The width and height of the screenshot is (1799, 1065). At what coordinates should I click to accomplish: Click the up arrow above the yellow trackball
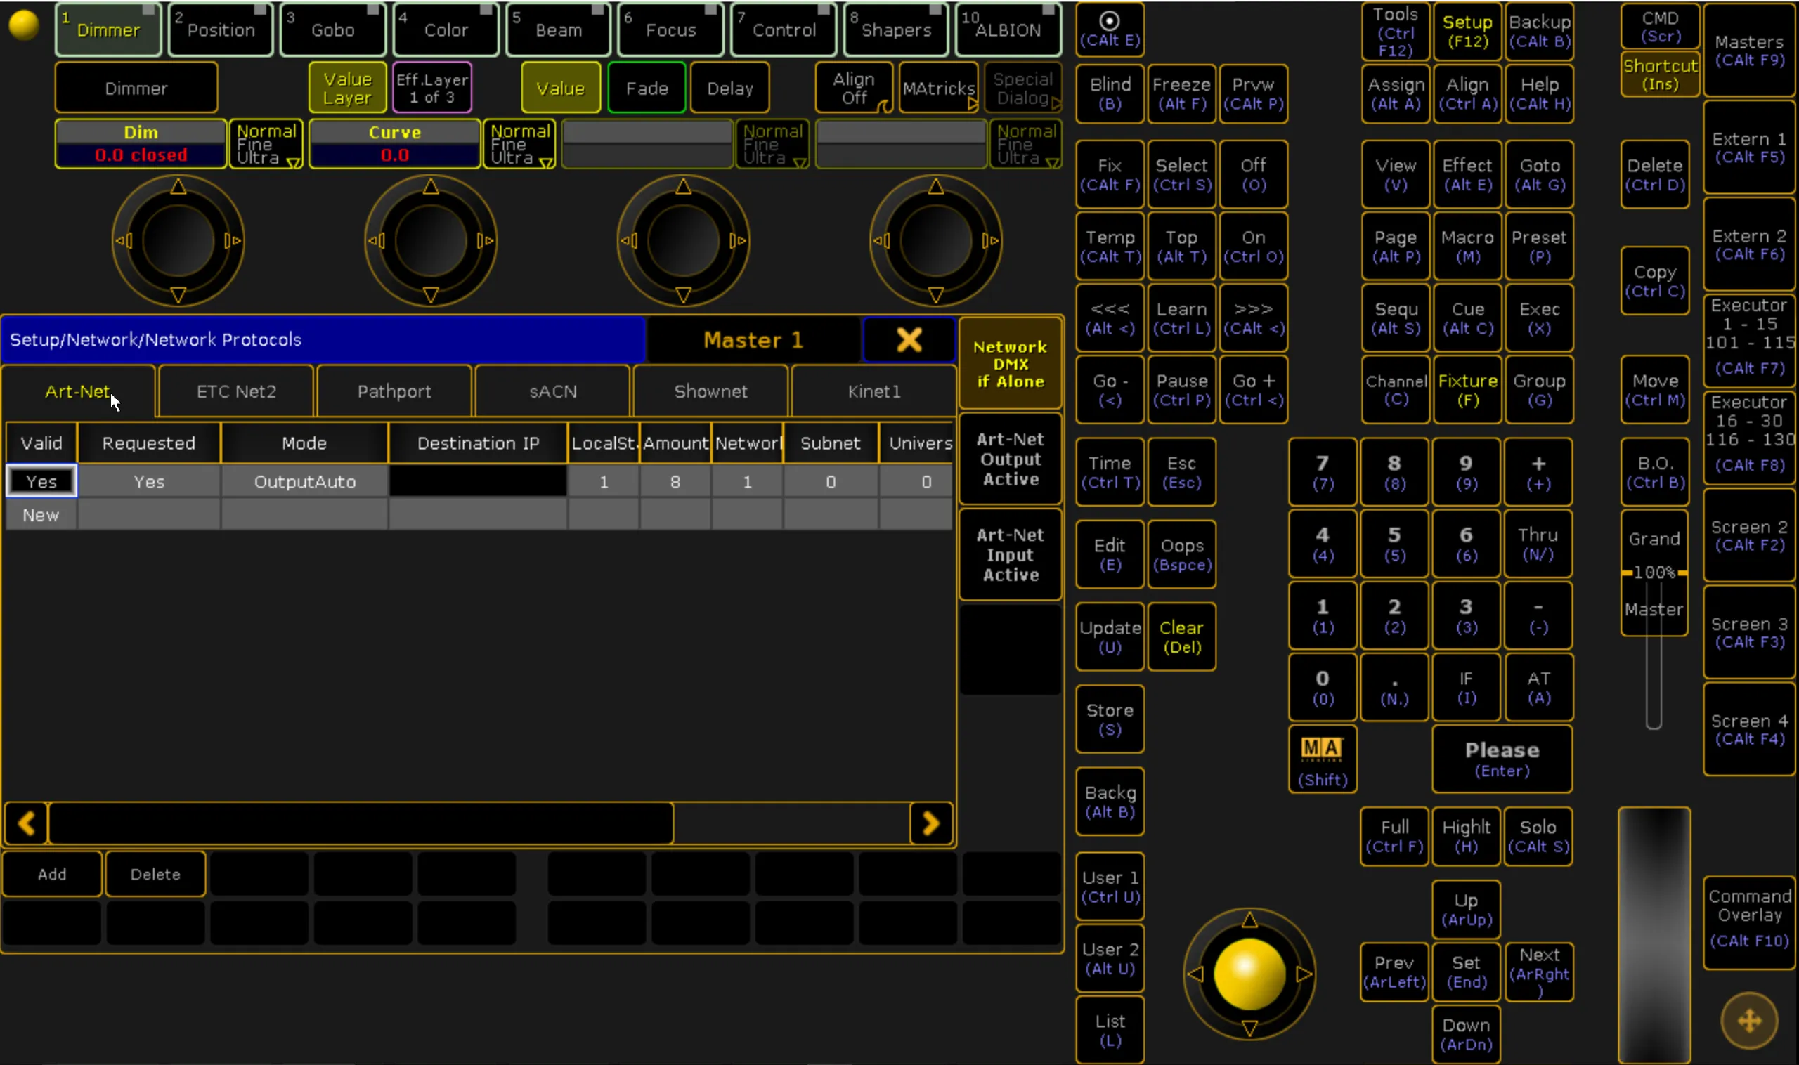[x=1249, y=920]
